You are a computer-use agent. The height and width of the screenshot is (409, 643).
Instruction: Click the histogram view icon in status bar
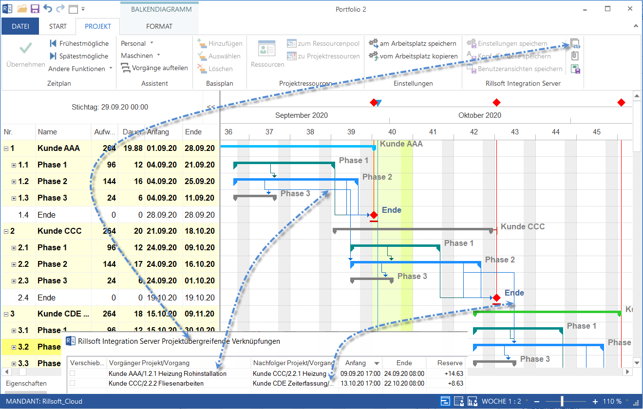pyautogui.click(x=472, y=401)
